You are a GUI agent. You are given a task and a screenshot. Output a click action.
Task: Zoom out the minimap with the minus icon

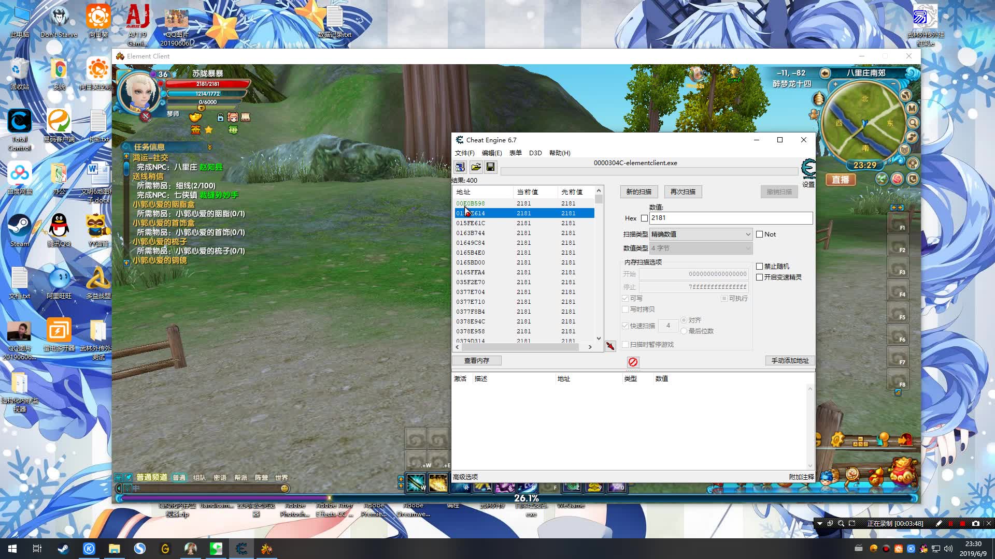pos(893,84)
